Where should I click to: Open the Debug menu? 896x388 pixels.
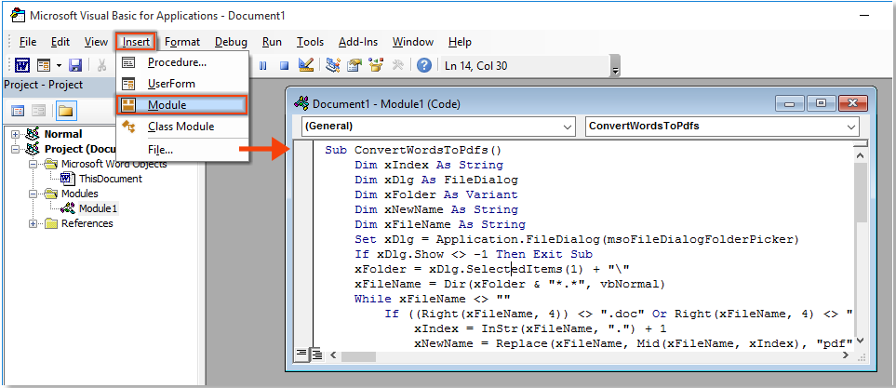point(231,42)
